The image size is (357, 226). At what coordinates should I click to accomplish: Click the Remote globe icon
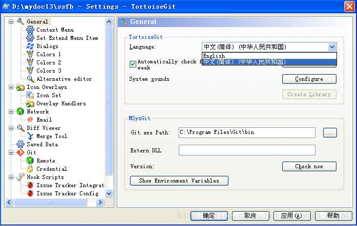tap(30, 161)
